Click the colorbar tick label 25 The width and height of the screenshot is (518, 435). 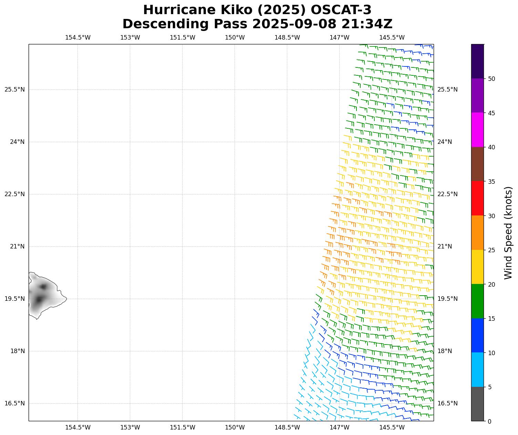491,250
